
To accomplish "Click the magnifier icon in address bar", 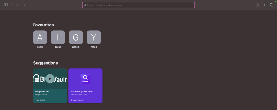I will click(85, 5).
